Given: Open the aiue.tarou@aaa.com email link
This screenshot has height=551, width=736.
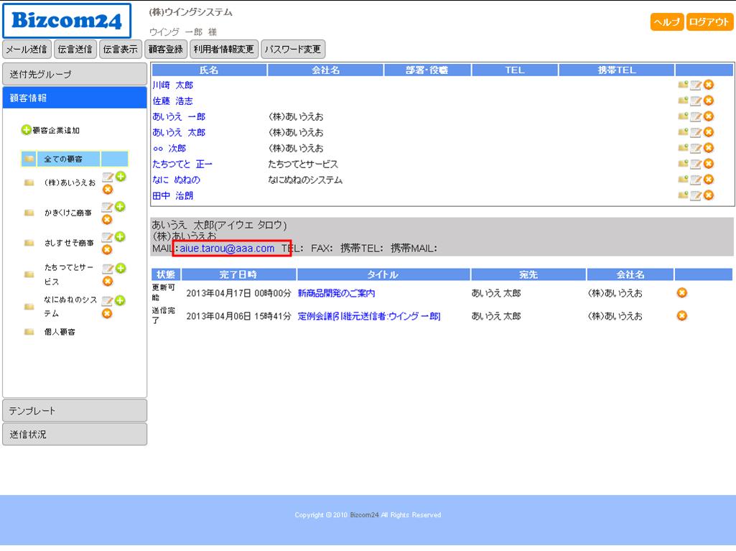Looking at the screenshot, I should coord(227,249).
